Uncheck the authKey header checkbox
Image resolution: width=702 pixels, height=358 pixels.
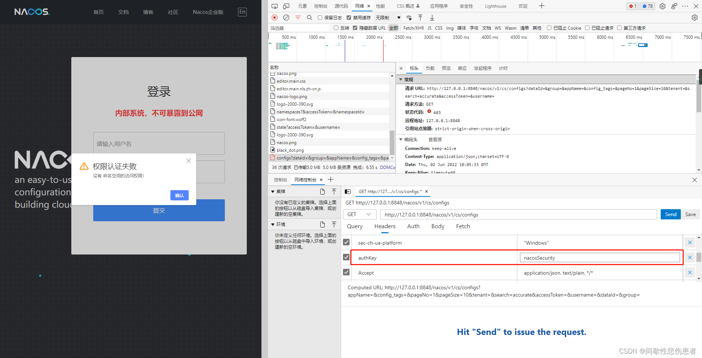click(x=346, y=257)
